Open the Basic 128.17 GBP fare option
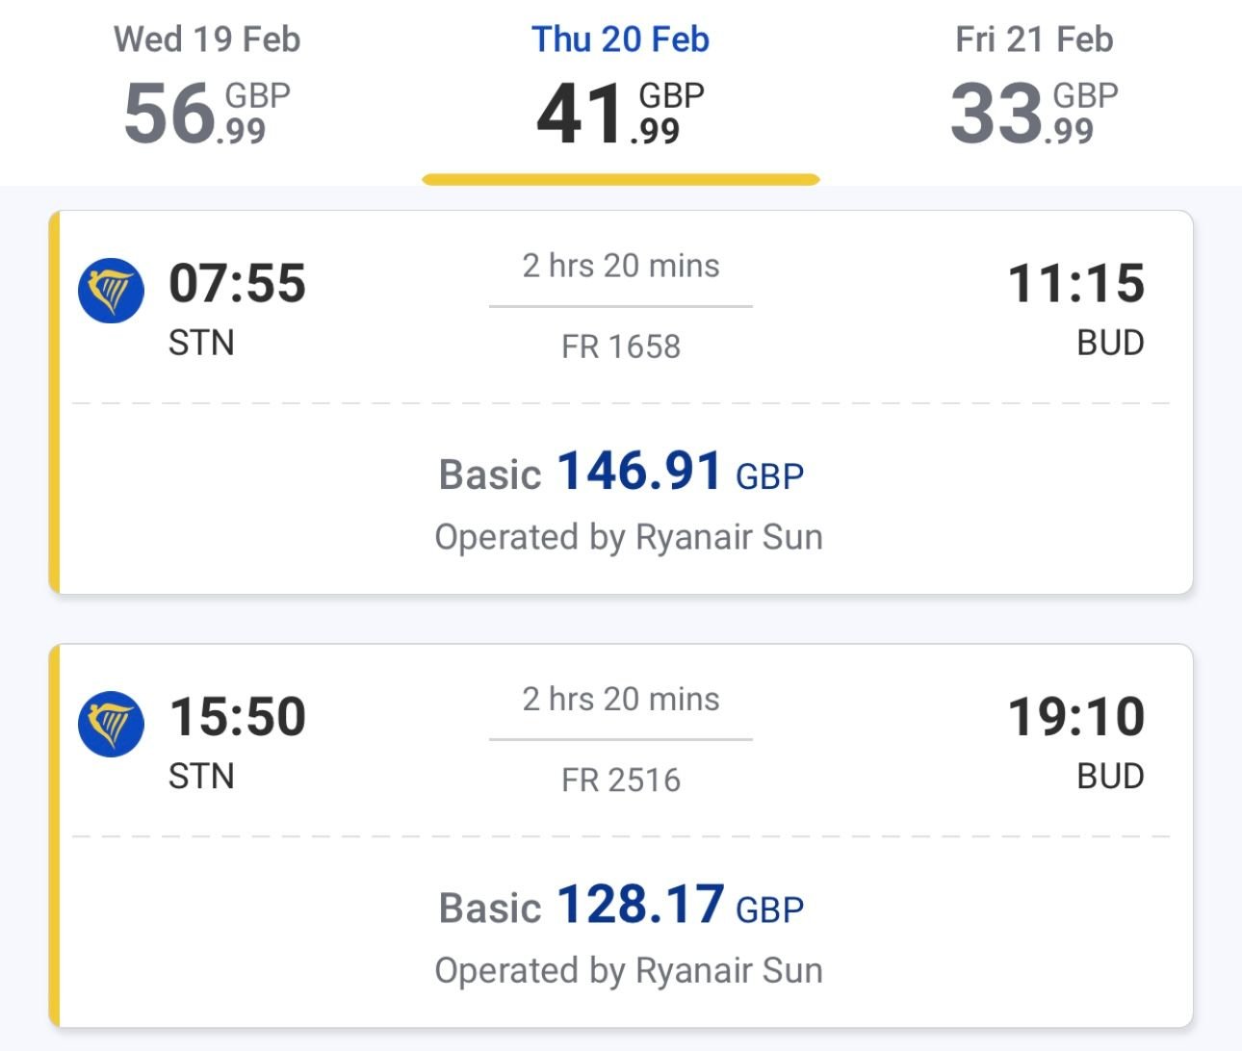 click(x=621, y=906)
